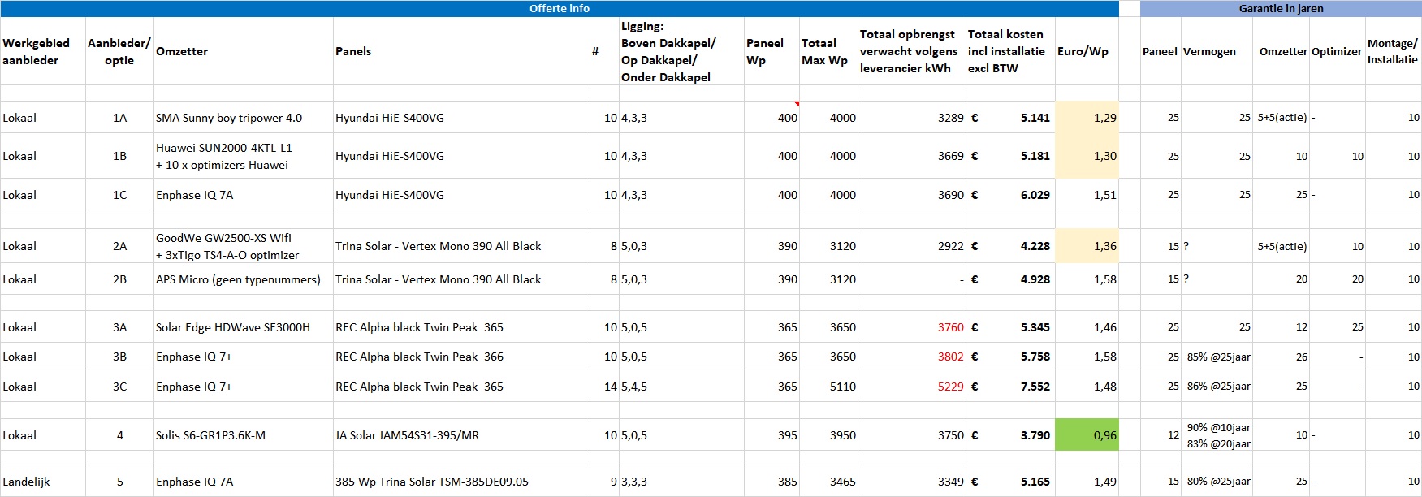Click the '86% @25jaar' warranty cell
The image size is (1422, 497).
tap(1217, 387)
